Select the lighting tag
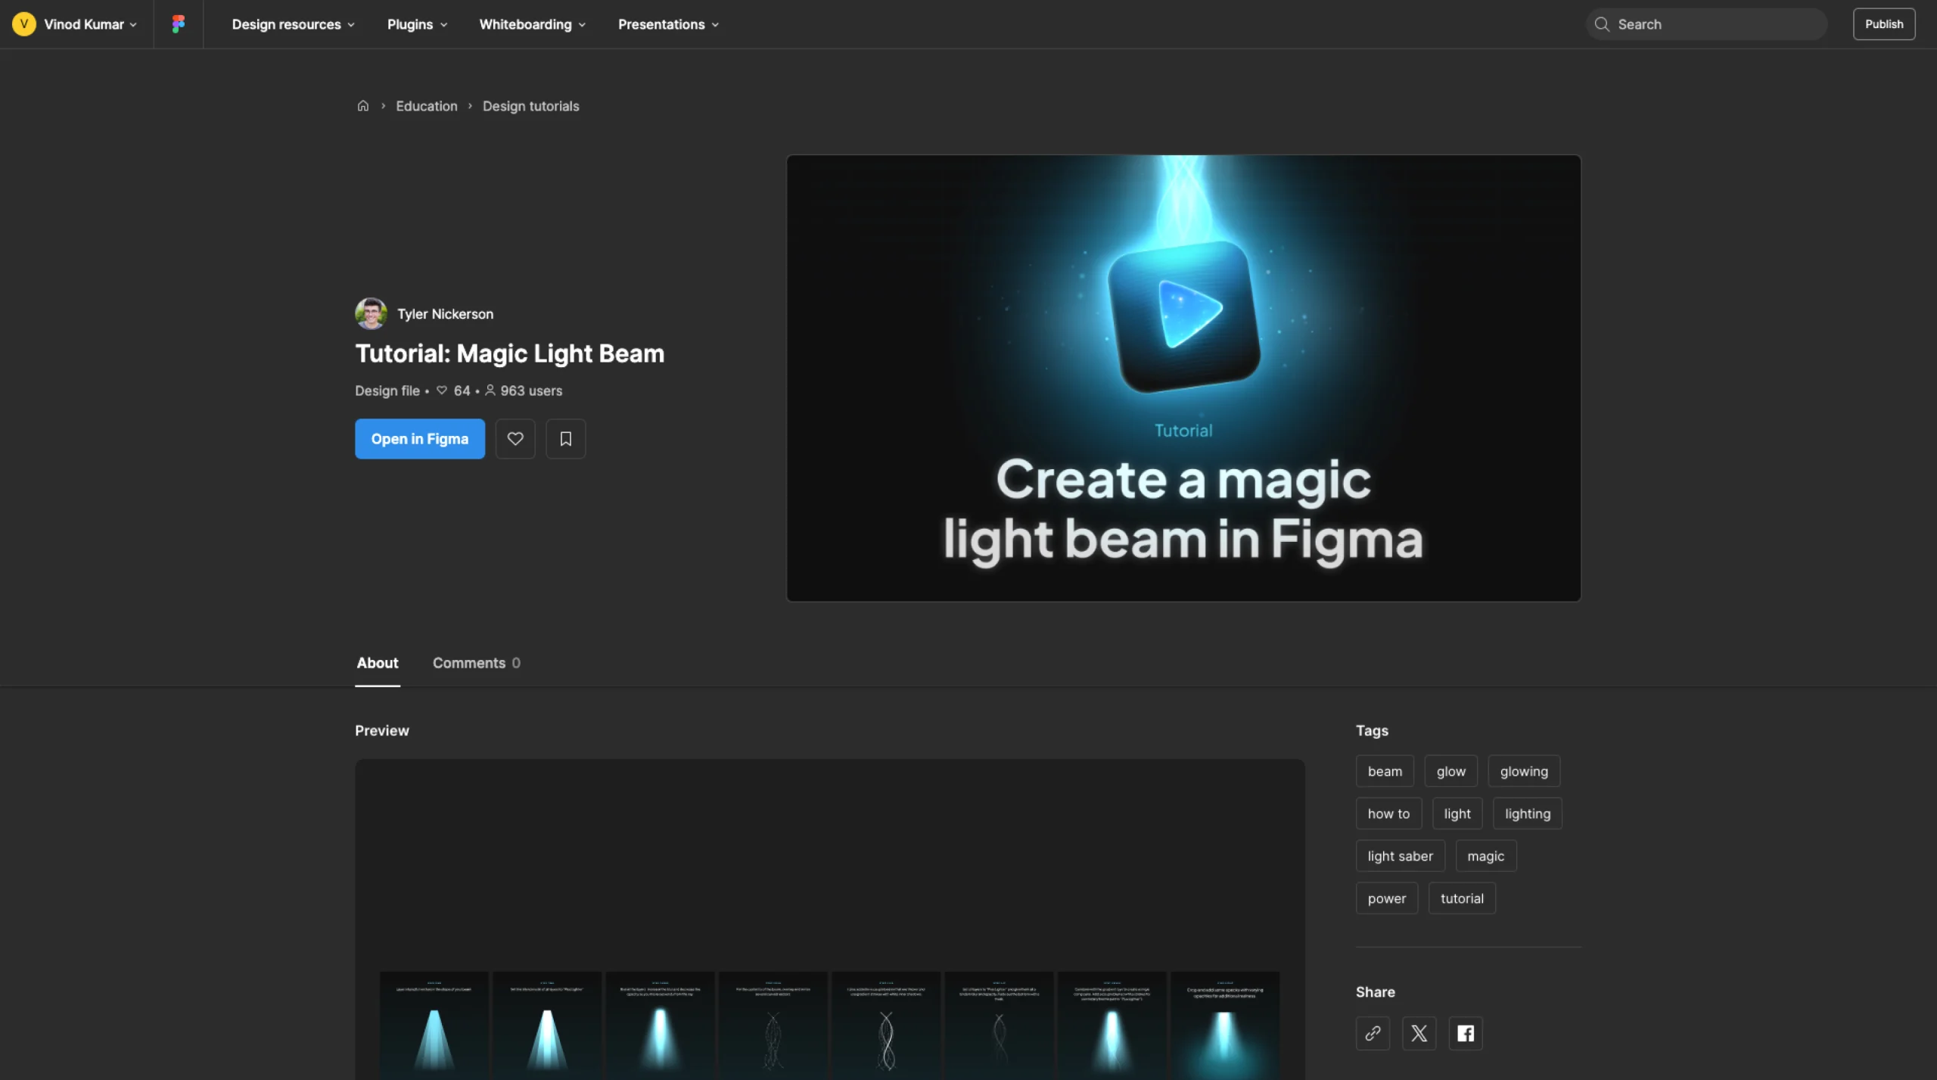Screen dimensions: 1937x1080 pos(1528,814)
